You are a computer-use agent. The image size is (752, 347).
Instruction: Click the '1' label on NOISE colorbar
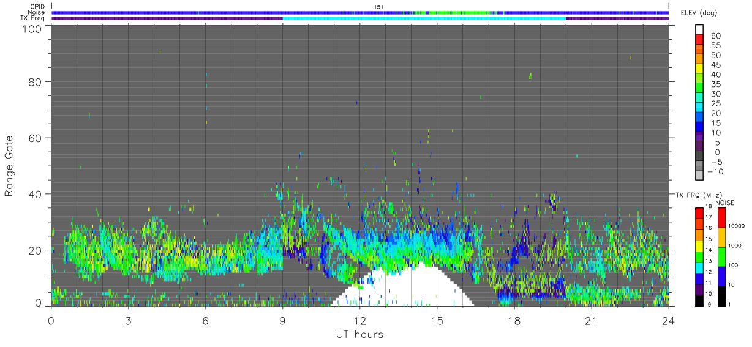(729, 304)
